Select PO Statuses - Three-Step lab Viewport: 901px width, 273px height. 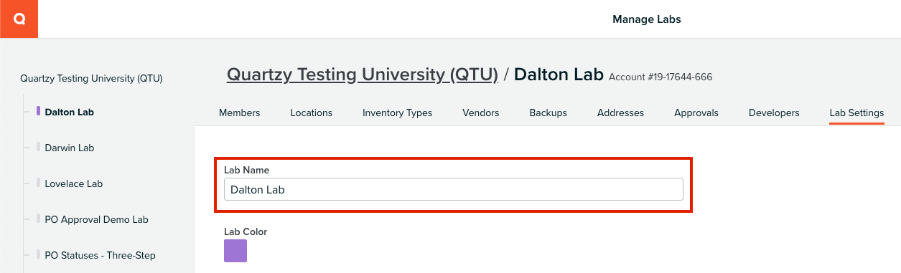tap(100, 255)
